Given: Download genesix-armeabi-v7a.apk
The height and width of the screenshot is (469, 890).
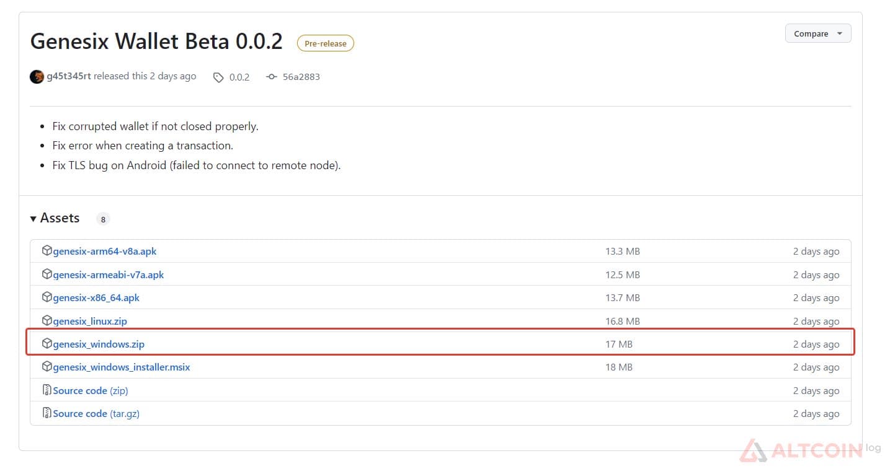Looking at the screenshot, I should click(x=109, y=274).
